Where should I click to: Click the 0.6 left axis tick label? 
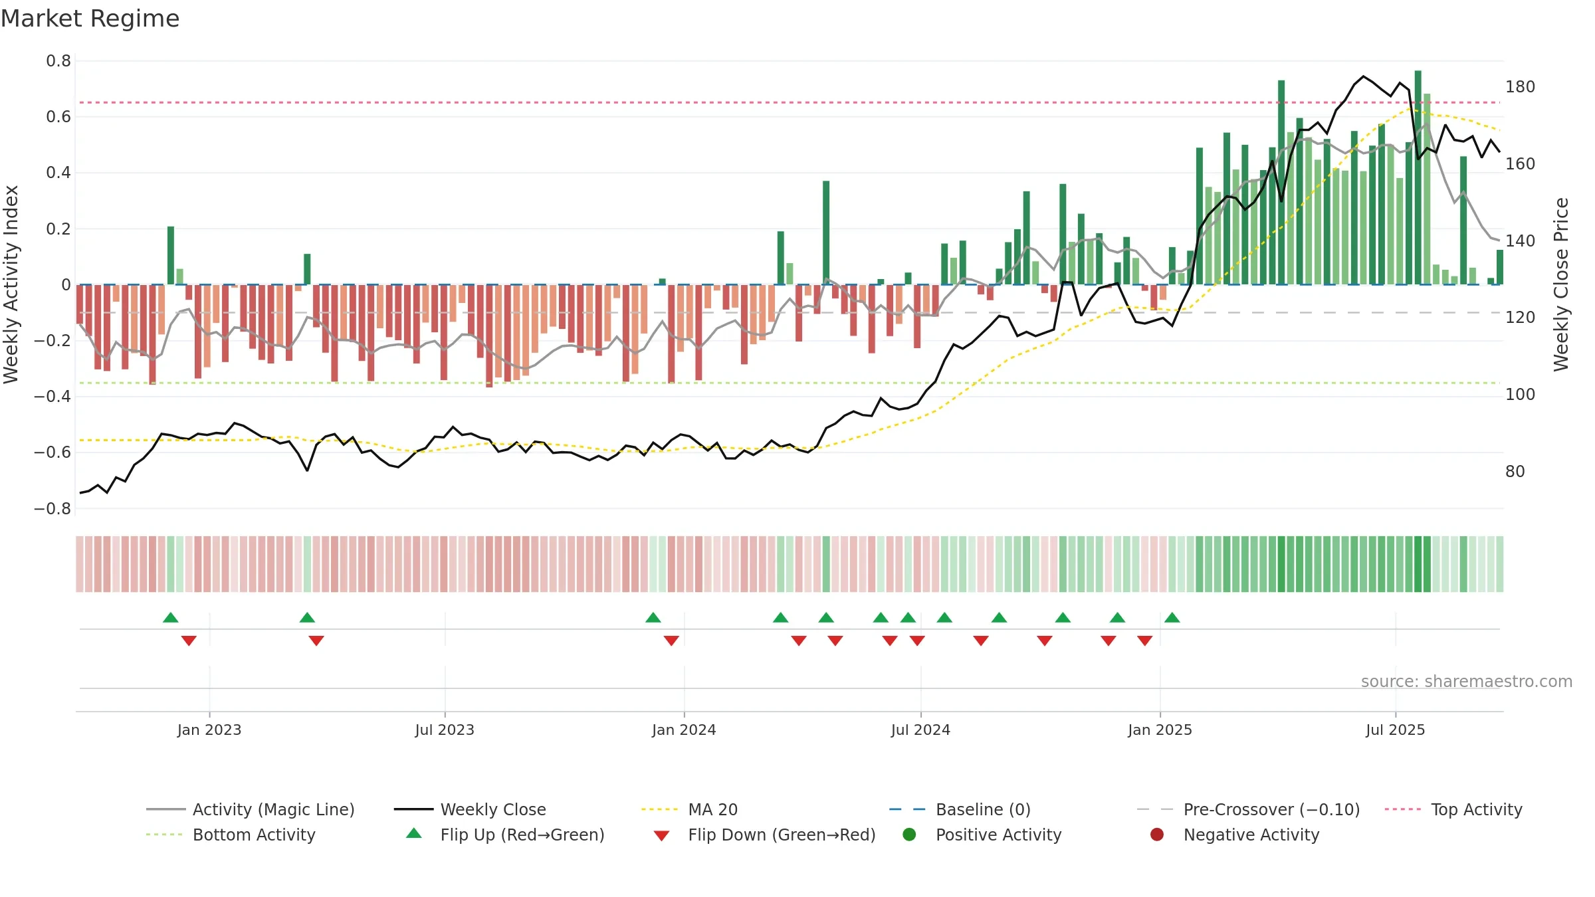click(58, 117)
